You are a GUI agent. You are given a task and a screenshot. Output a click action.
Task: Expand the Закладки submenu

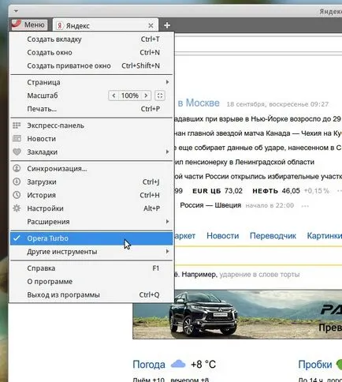tap(91, 152)
